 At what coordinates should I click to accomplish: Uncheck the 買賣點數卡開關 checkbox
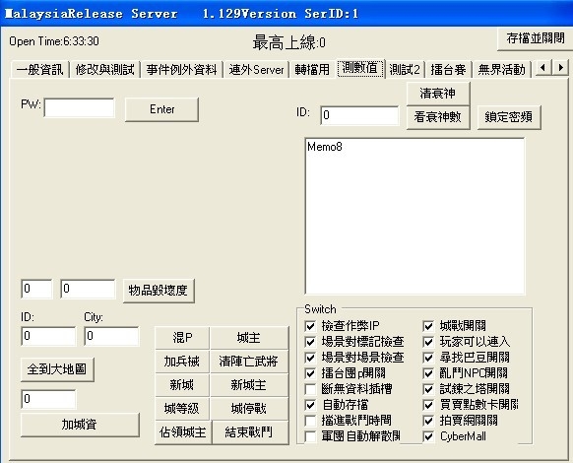click(x=428, y=405)
